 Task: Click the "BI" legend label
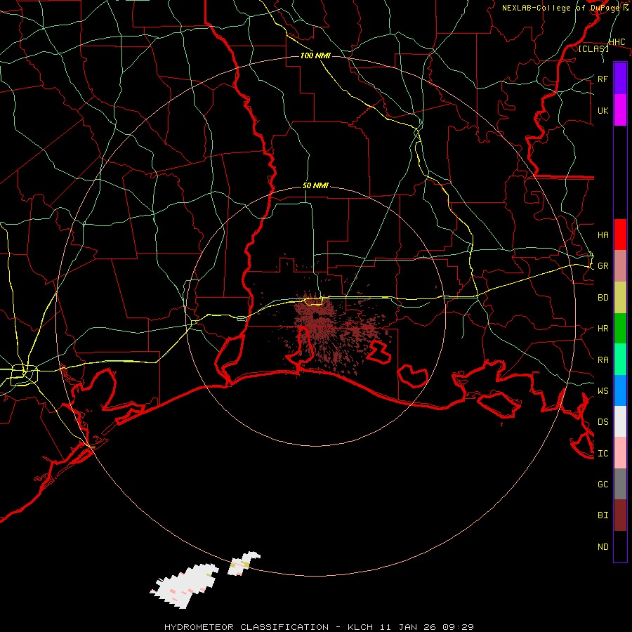coord(603,515)
